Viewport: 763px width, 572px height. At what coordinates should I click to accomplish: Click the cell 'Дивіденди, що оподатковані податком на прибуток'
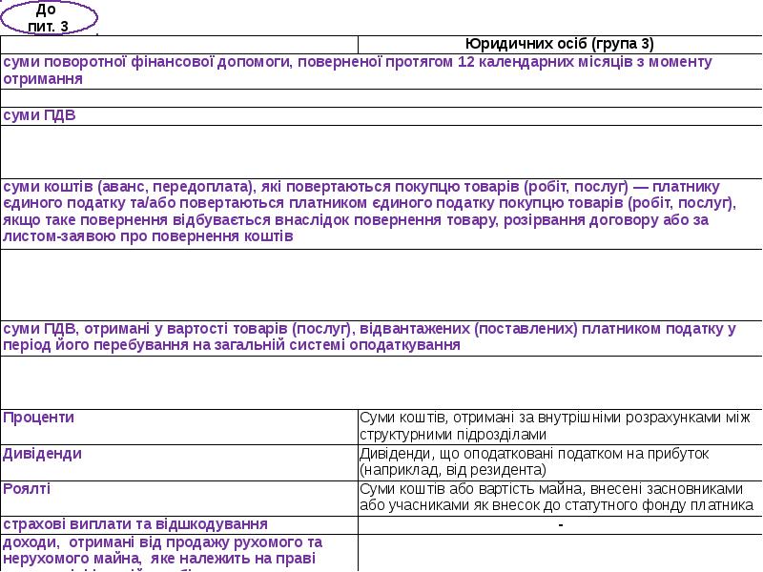pos(560,461)
